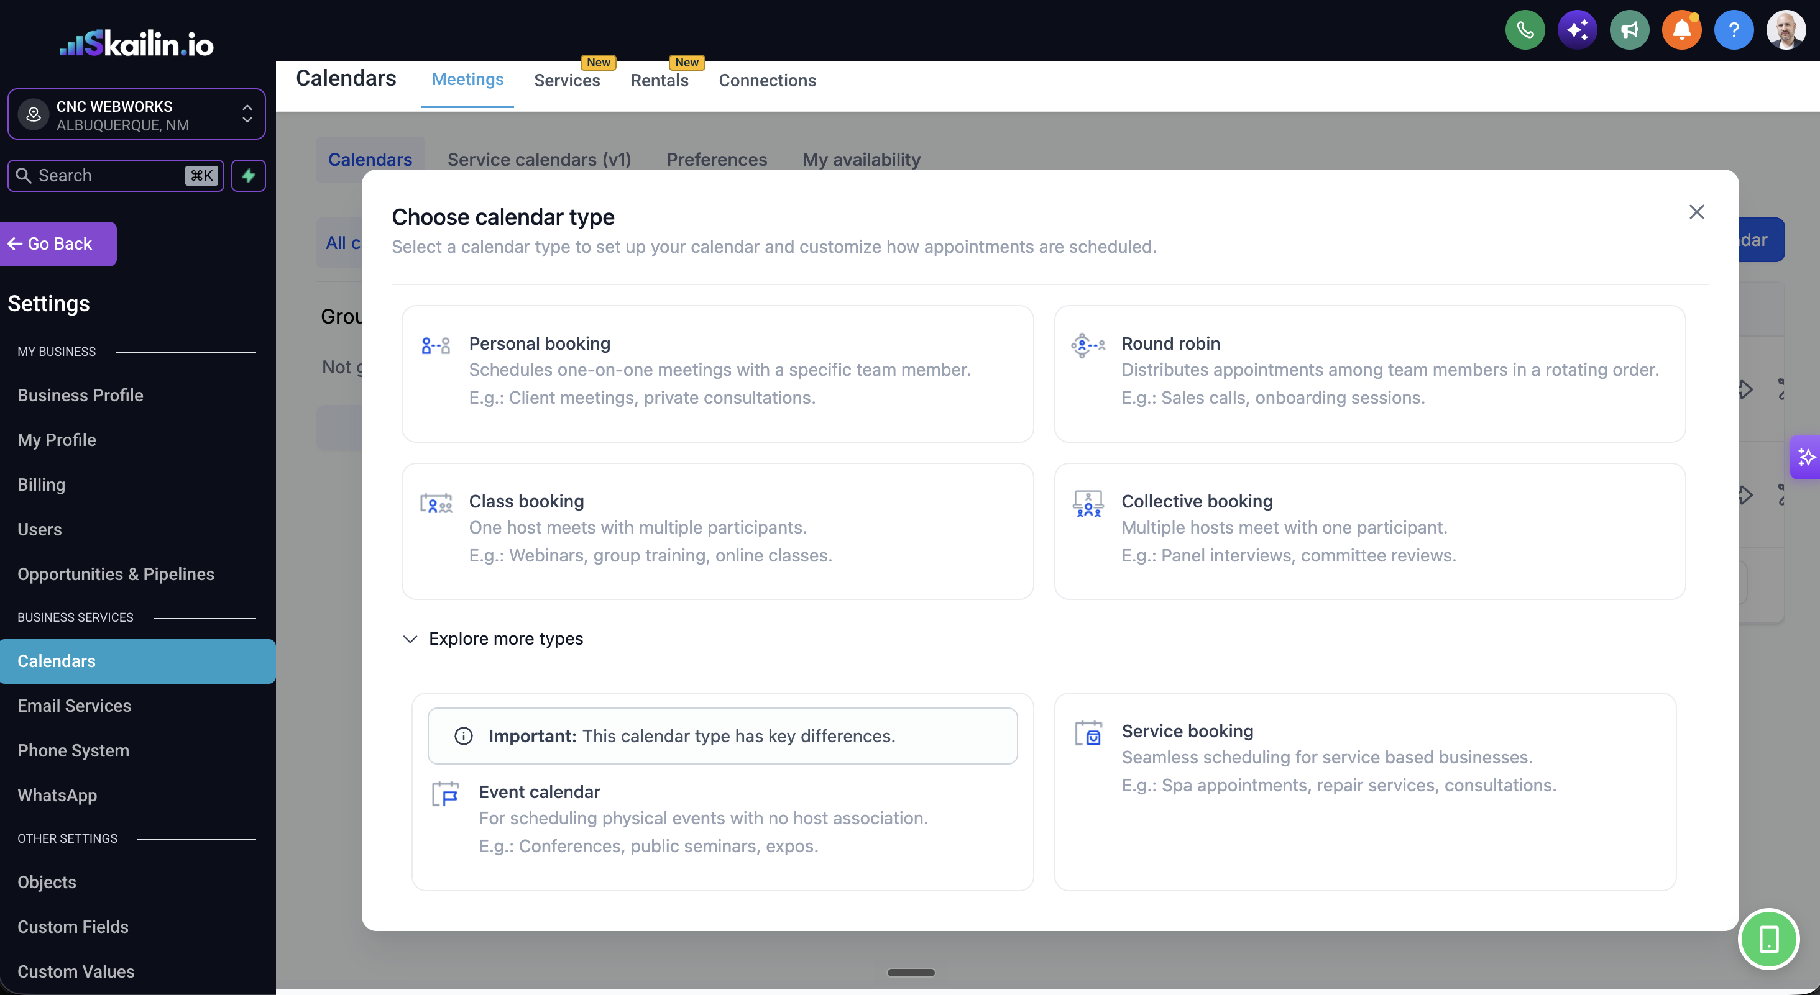Viewport: 1820px width, 995px height.
Task: Open the CNC WEBWORKS location switcher
Action: [136, 114]
